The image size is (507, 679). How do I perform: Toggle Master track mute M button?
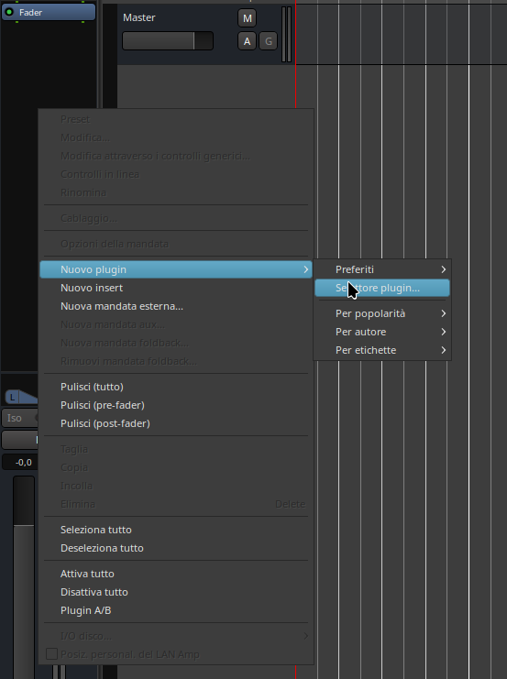click(247, 18)
